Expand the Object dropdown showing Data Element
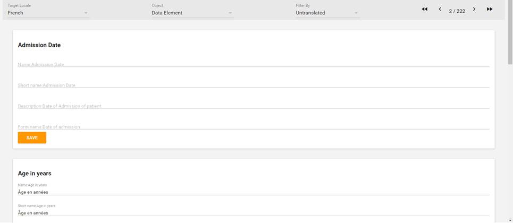The image size is (513, 223). point(192,13)
